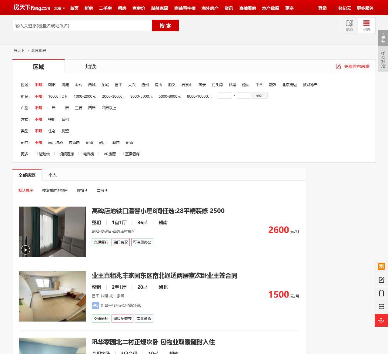Viewport: 388px width, 354px height.
Task: Filter district by 海淀
Action: (65, 85)
